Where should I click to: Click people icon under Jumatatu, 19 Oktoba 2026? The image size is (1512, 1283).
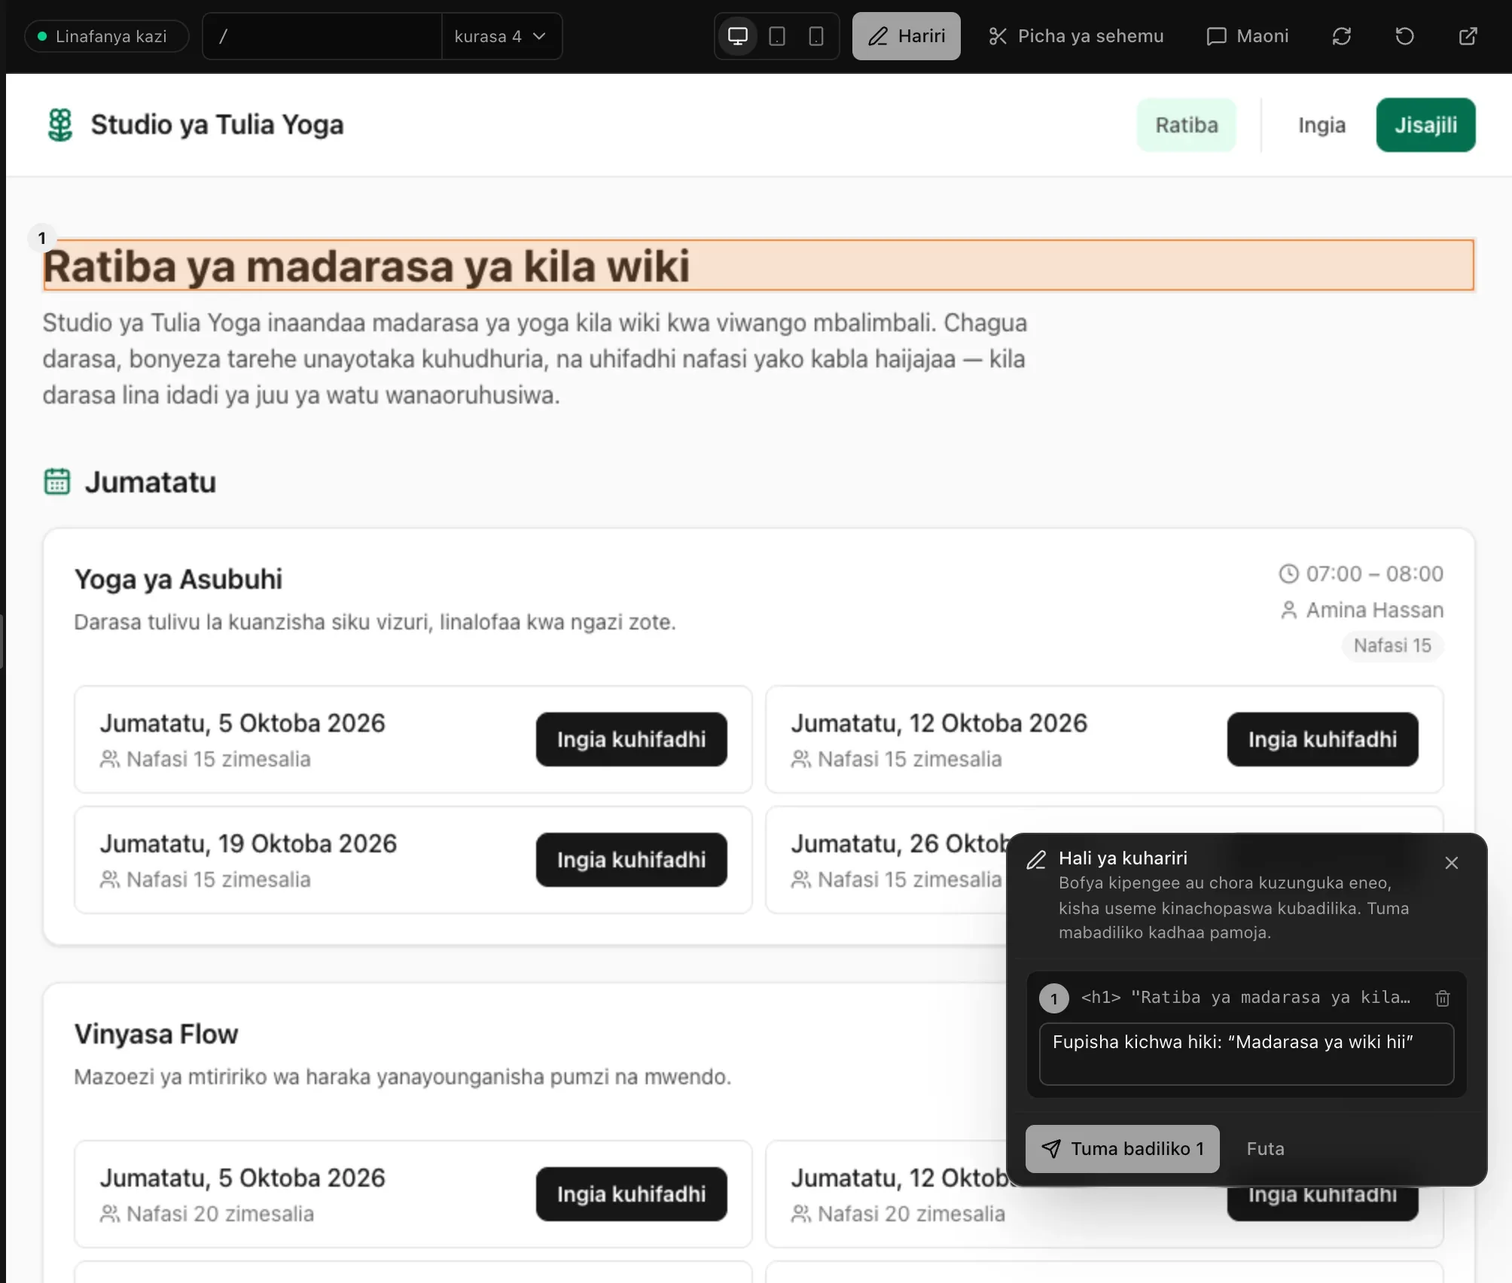pos(110,879)
